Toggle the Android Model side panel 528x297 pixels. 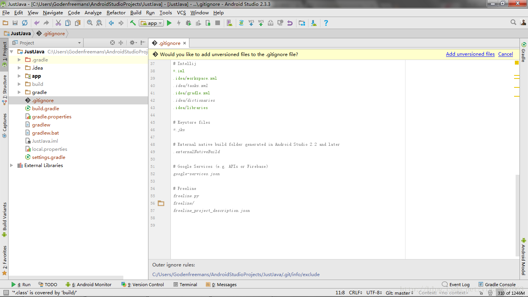click(x=524, y=256)
